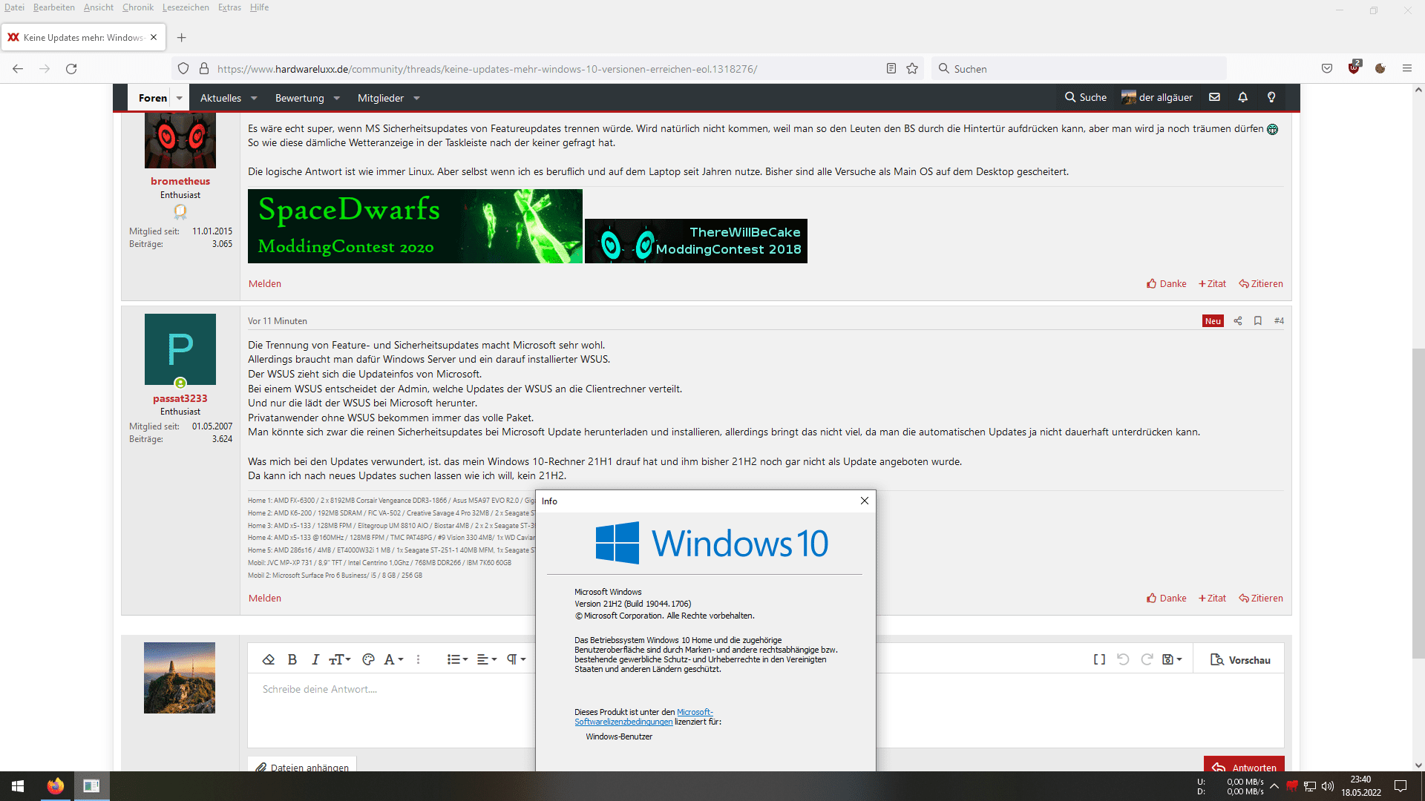Open the Foren navigation tab
This screenshot has width=1425, height=801.
coord(153,98)
